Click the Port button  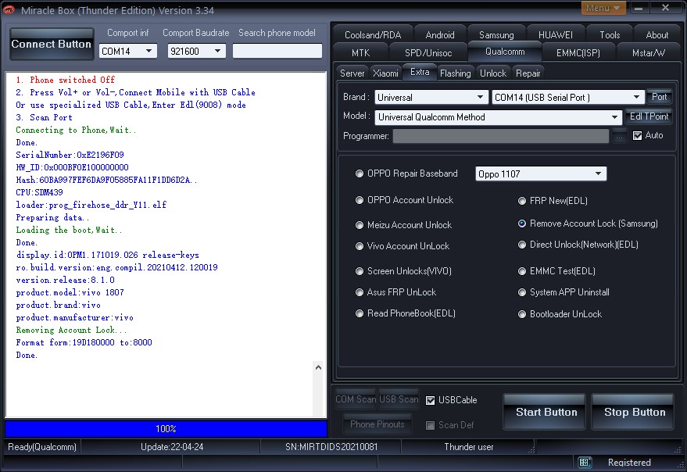click(659, 97)
